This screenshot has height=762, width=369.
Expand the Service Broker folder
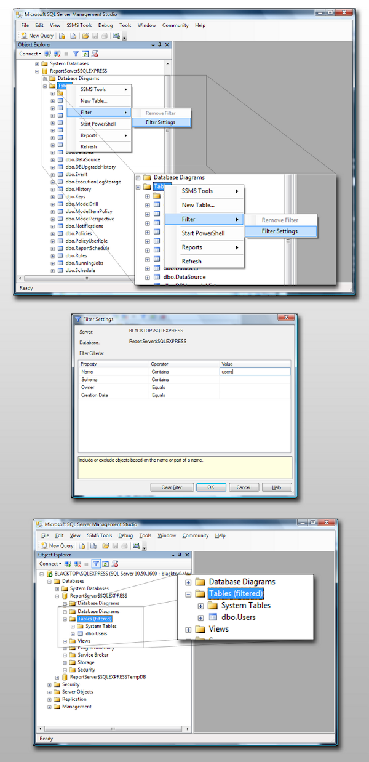(x=65, y=655)
